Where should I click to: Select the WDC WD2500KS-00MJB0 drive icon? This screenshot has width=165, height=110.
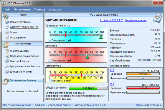coord(7,27)
